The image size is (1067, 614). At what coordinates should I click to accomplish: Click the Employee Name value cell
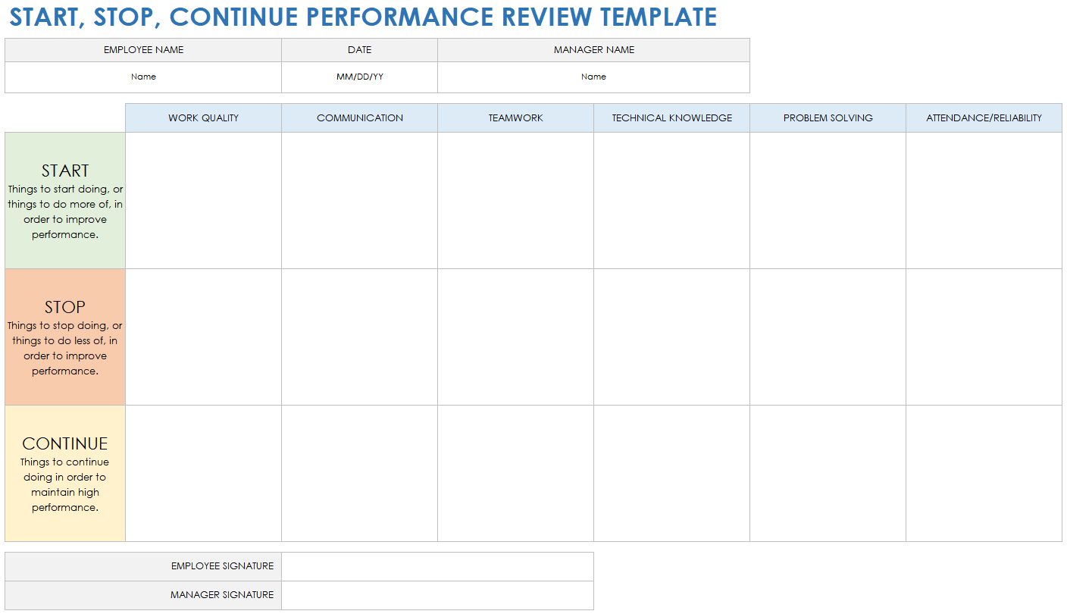click(x=143, y=77)
